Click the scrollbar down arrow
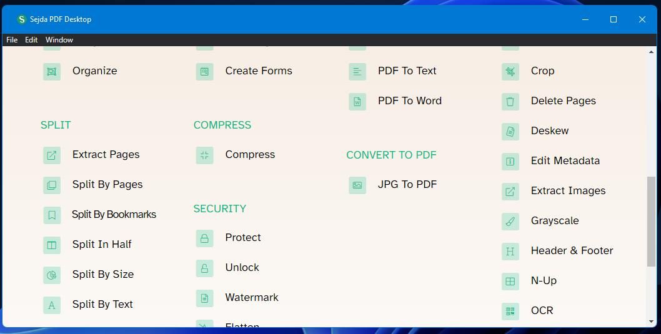The width and height of the screenshot is (661, 334). point(651,322)
